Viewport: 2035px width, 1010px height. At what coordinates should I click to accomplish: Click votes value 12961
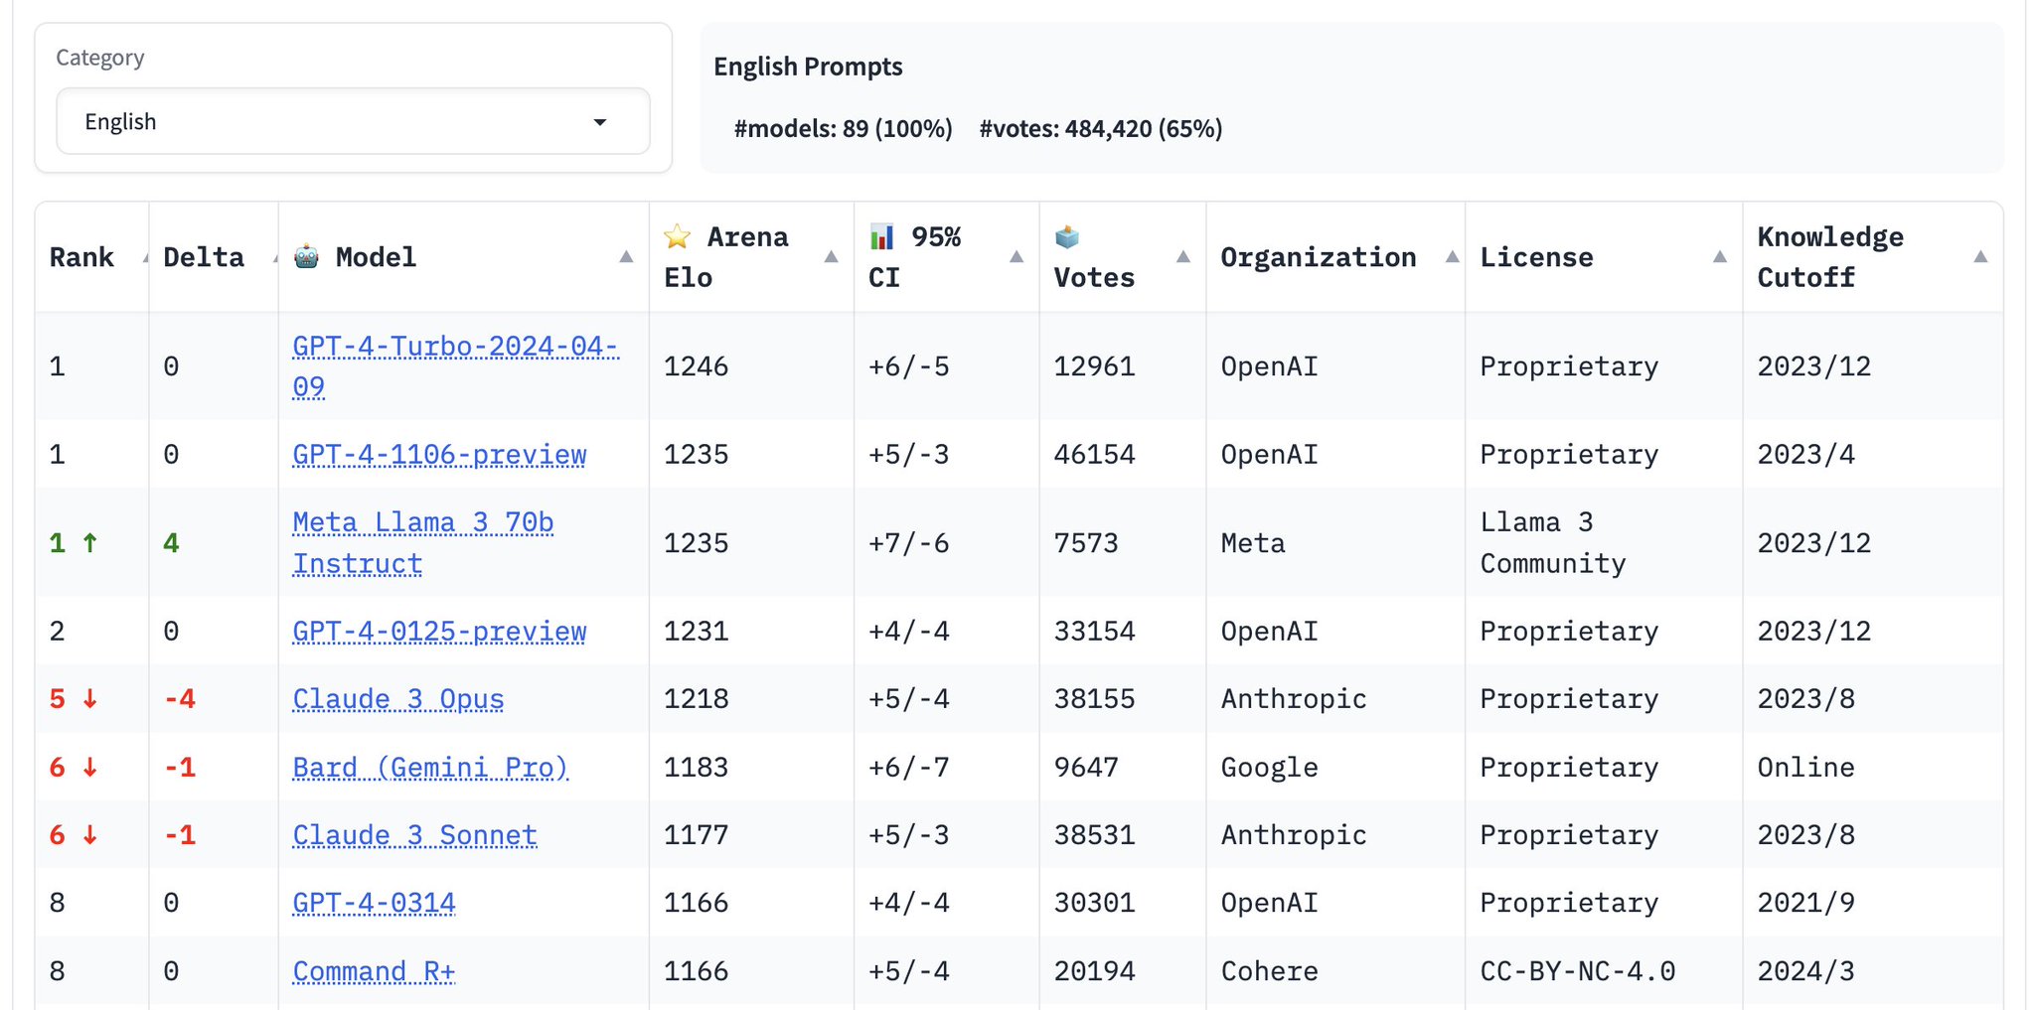click(x=1094, y=366)
